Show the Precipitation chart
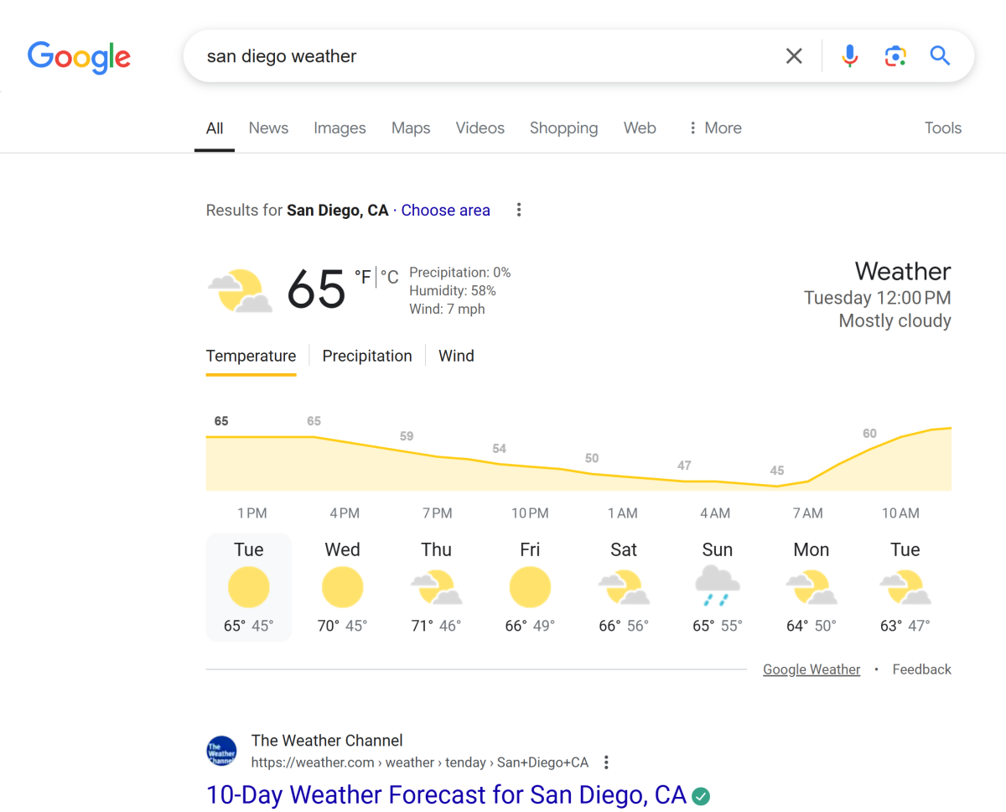The height and width of the screenshot is (812, 1006). coord(367,356)
